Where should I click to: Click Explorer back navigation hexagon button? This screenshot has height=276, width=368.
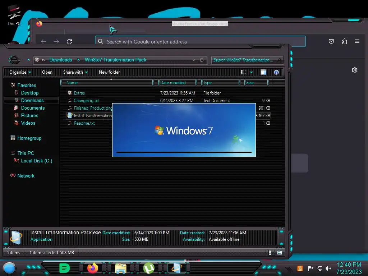(x=14, y=60)
